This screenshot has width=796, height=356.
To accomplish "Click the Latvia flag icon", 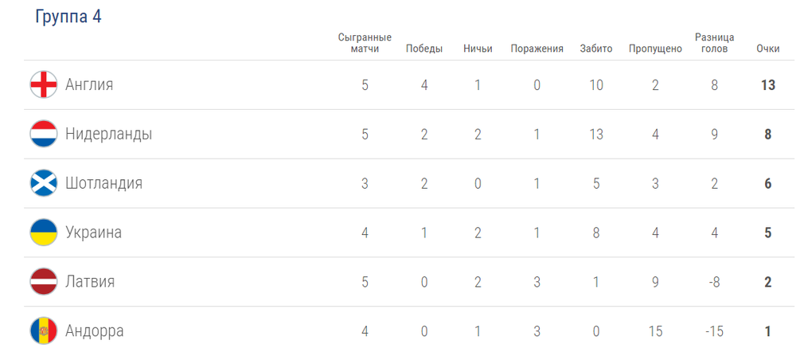I will (x=43, y=282).
